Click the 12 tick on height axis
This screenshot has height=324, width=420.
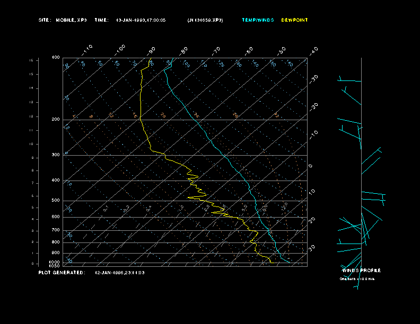tap(32, 116)
